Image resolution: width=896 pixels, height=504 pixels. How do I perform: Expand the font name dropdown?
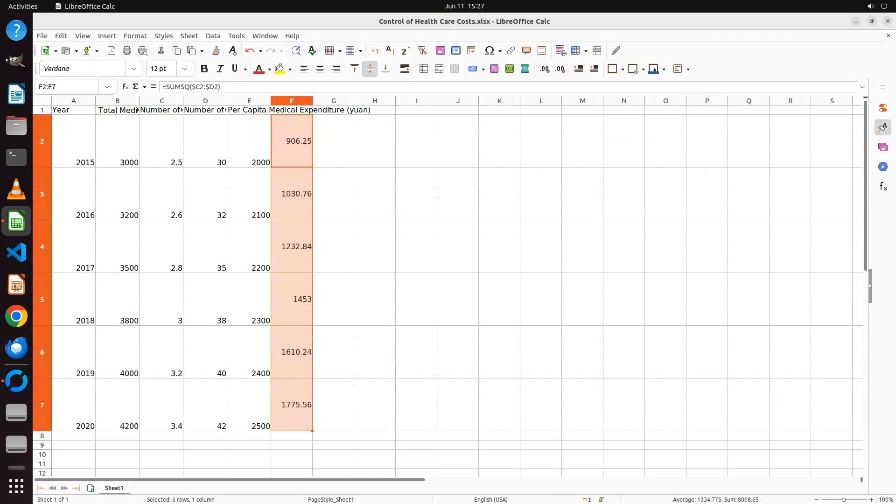[x=134, y=69]
